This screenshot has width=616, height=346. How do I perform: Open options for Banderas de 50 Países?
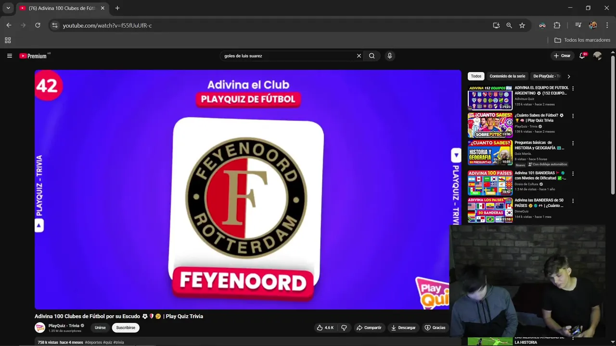573,201
